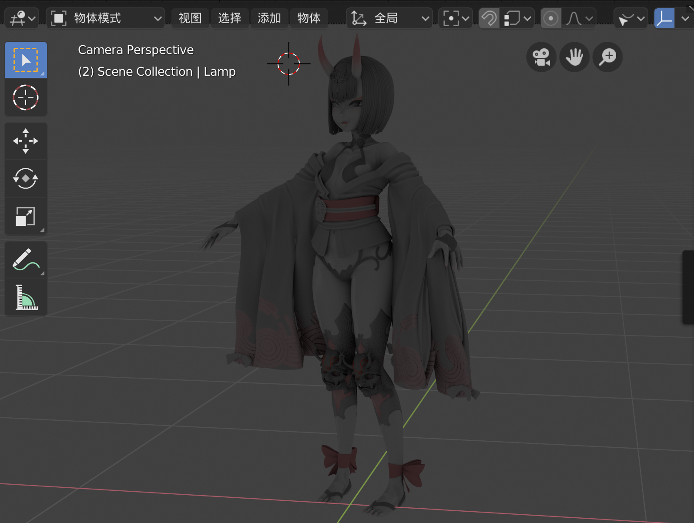Viewport: 694px width, 523px height.
Task: Pick the Rotate tool
Action: click(x=26, y=178)
